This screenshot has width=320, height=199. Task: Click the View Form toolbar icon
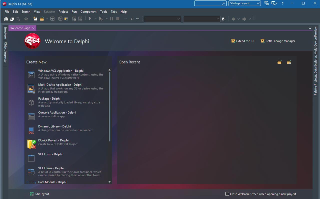point(12,19)
